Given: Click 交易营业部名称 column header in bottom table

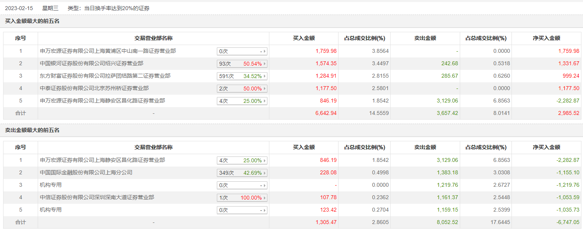Looking at the screenshot, I should click(153, 147).
